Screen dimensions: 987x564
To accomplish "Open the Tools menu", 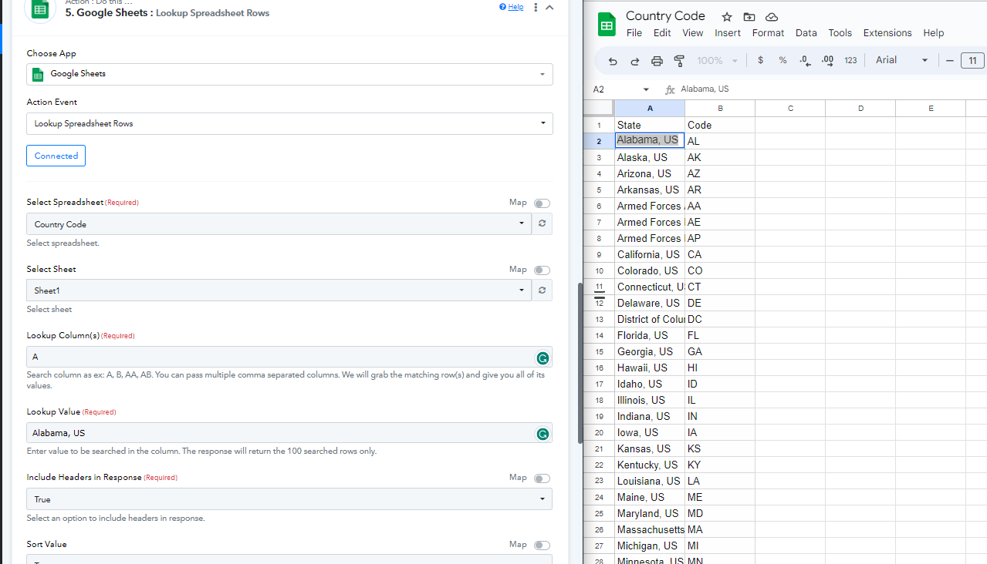I will 840,33.
